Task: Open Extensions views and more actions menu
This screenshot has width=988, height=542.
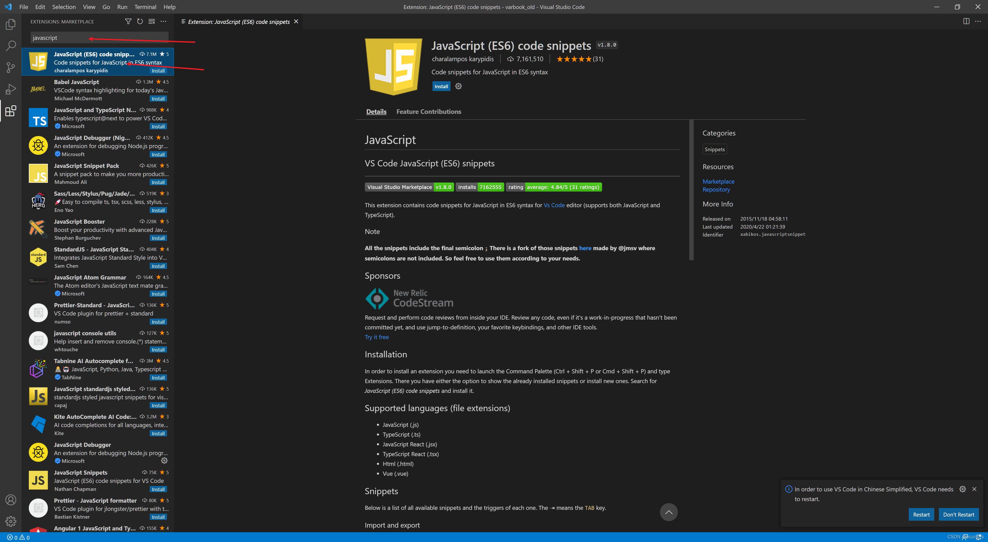Action: [x=163, y=21]
